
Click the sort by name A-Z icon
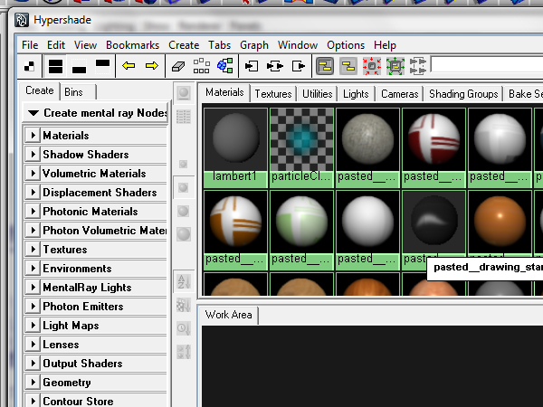pos(184,281)
